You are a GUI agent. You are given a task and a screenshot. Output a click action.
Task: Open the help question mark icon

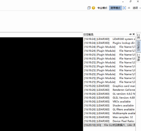(x=93, y=8)
